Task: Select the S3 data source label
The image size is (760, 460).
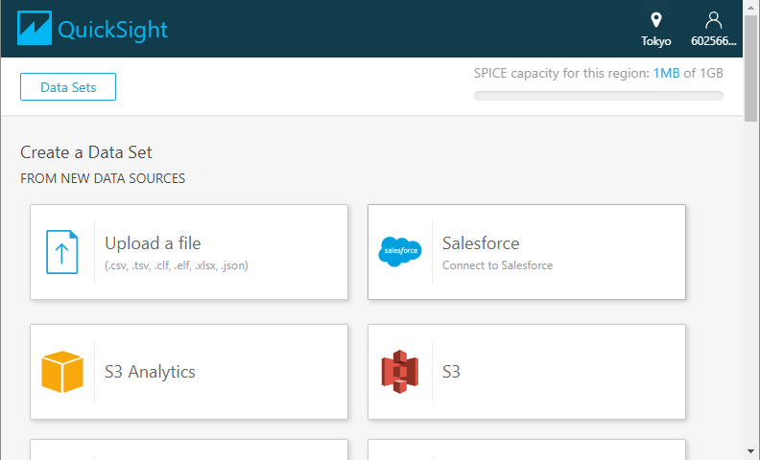Action: (451, 372)
